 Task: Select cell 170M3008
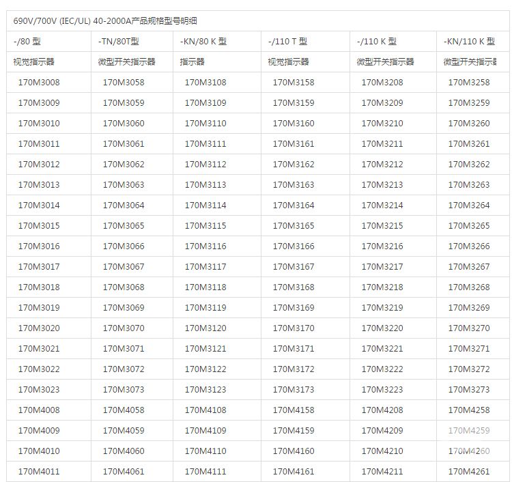39,83
